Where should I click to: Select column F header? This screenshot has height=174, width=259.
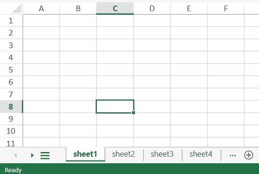(x=226, y=8)
